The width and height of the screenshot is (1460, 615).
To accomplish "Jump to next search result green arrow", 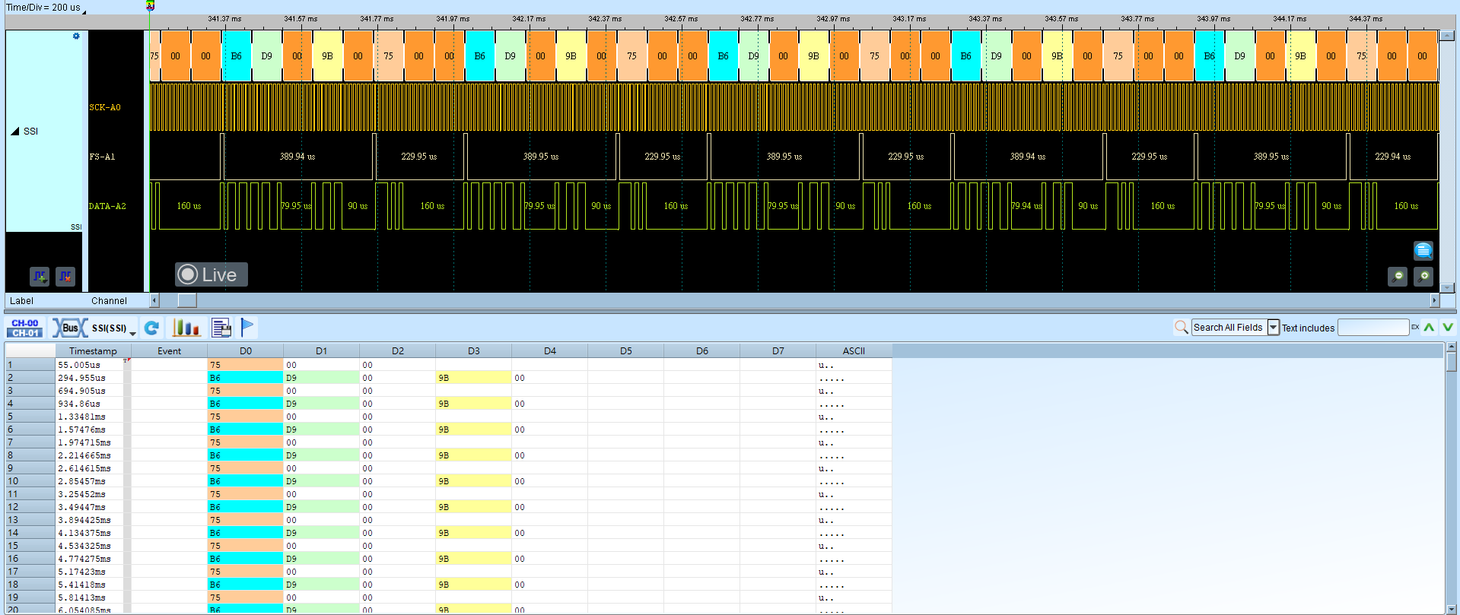I will click(x=1447, y=328).
